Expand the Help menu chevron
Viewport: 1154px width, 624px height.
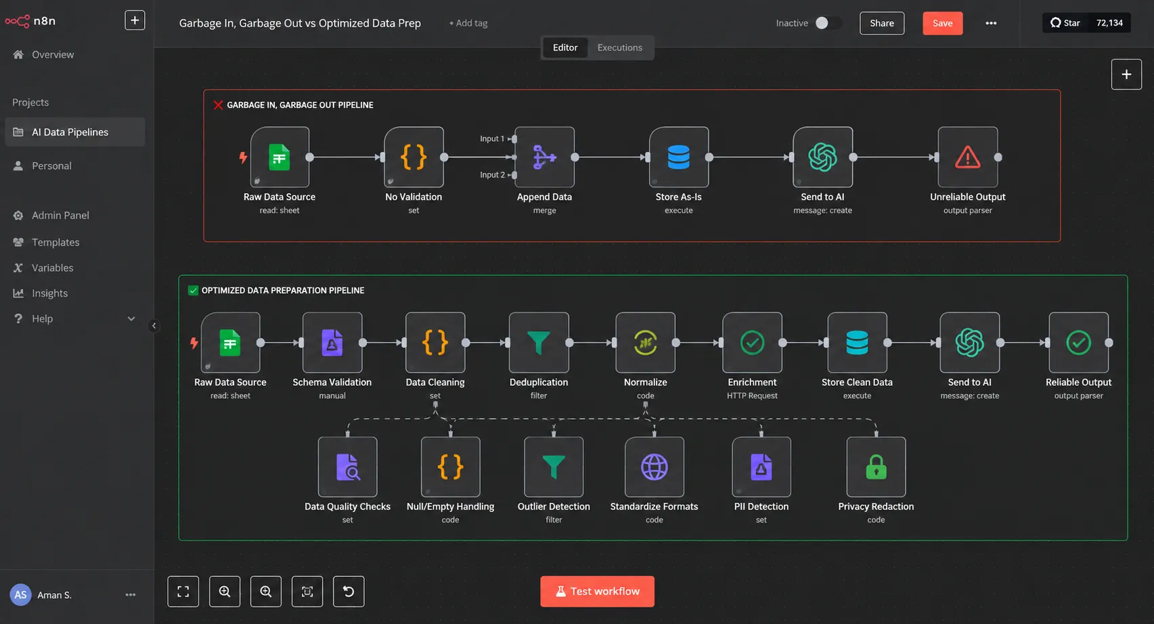tap(131, 318)
